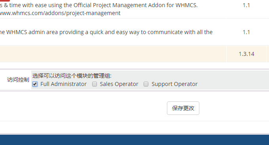Click the Sales Operator label text
This screenshot has height=145, width=269.
[119, 84]
